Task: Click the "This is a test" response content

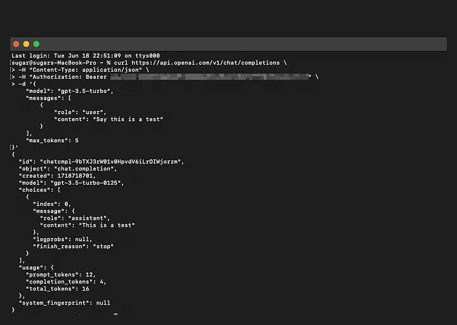Action: click(107, 225)
